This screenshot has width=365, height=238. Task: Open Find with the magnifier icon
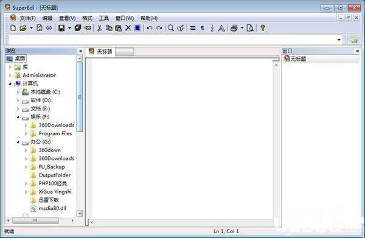point(171,28)
